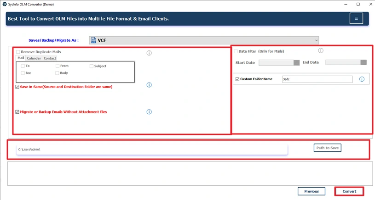
Task: Uncheck Migrate Emails Without Attachment files
Action: (x=17, y=112)
